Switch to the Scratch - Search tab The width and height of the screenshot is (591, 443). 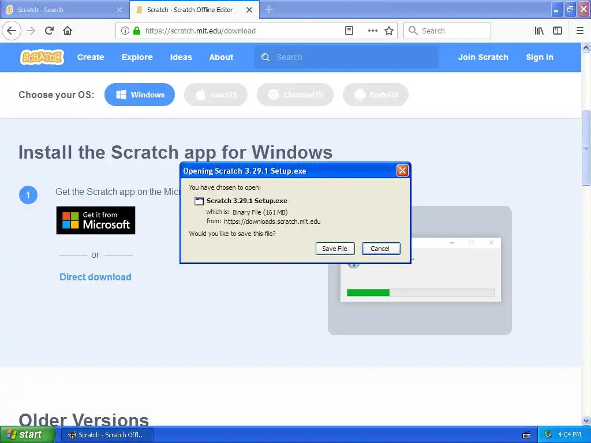[65, 10]
